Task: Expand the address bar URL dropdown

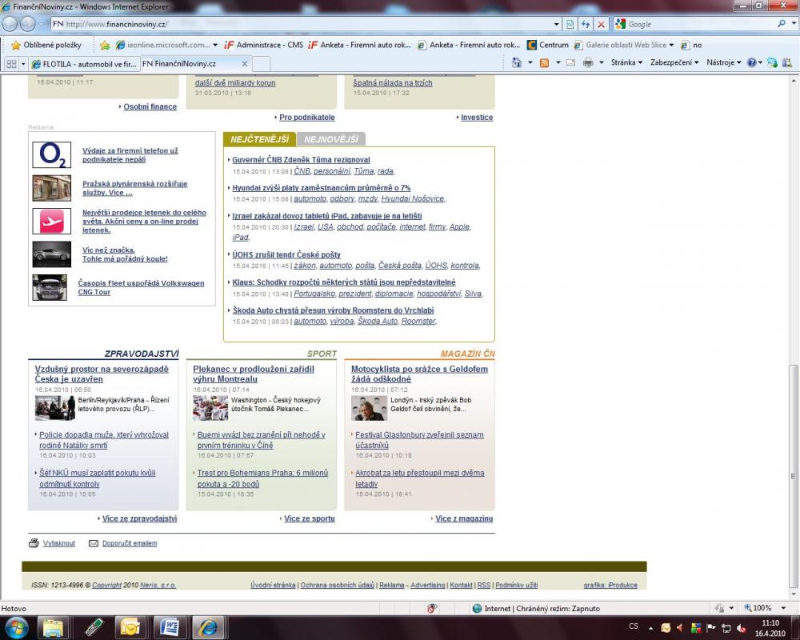Action: (556, 24)
